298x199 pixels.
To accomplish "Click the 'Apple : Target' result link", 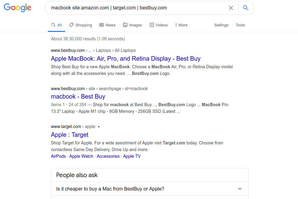I will point(69,134).
